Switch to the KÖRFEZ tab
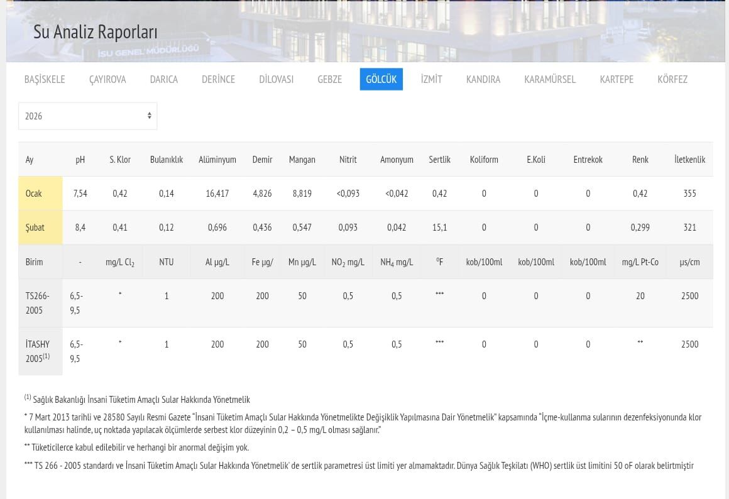The width and height of the screenshot is (729, 499). [672, 79]
